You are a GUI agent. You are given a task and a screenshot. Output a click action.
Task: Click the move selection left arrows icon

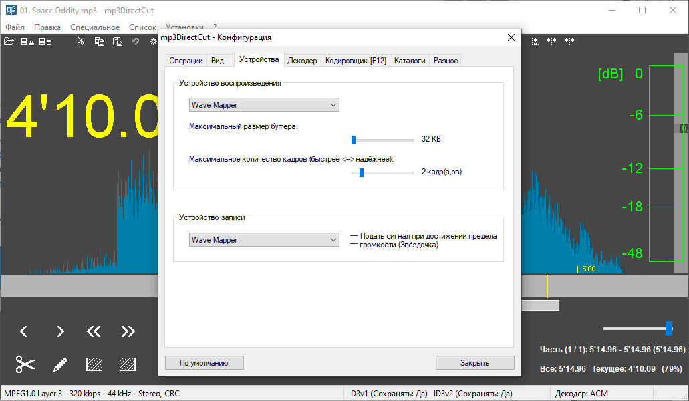(551, 41)
